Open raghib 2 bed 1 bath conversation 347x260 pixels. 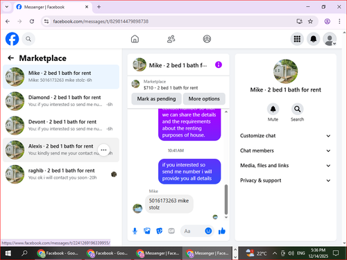click(x=61, y=174)
